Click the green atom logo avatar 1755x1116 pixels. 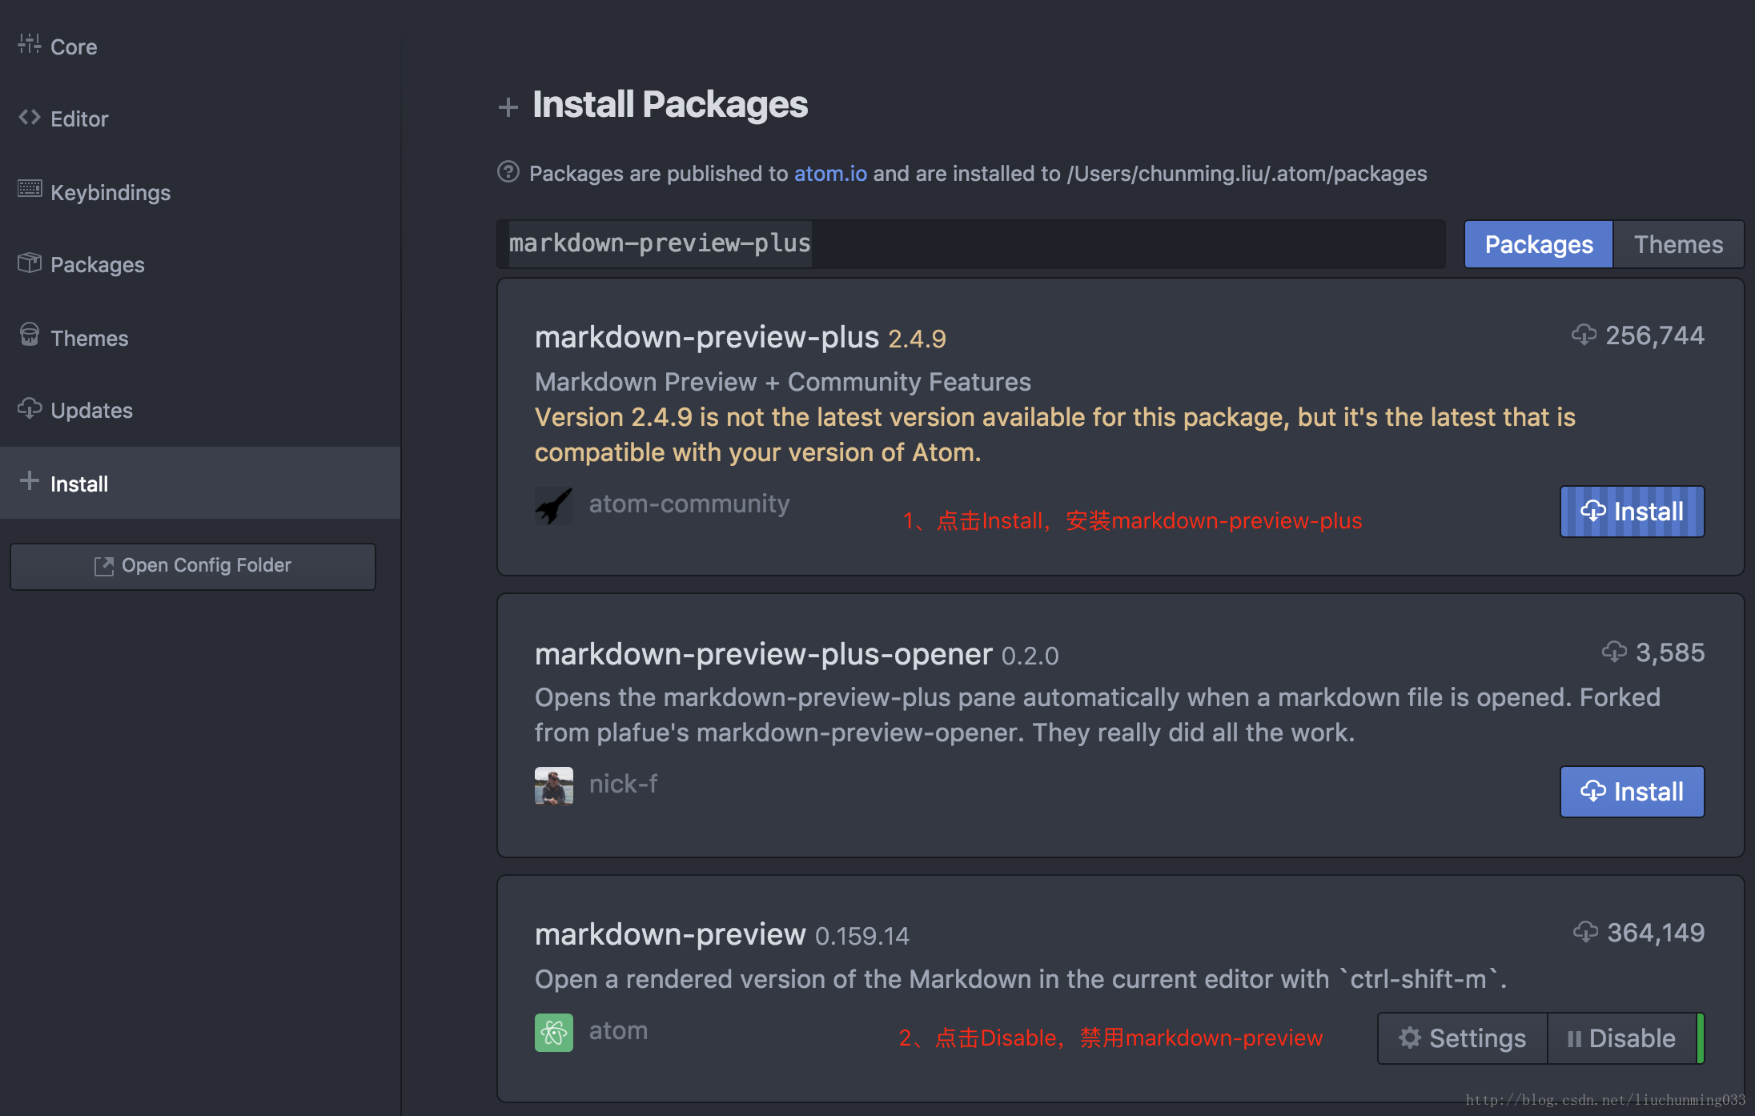[x=554, y=1033]
